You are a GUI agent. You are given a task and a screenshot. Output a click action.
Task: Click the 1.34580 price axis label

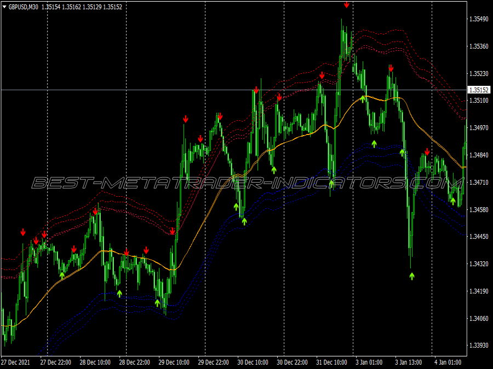coord(479,209)
